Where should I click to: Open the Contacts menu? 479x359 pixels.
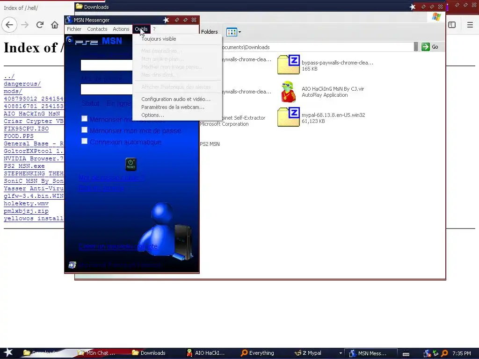[x=97, y=29]
